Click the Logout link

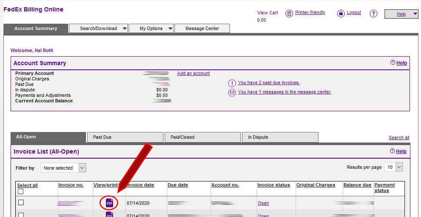point(354,12)
